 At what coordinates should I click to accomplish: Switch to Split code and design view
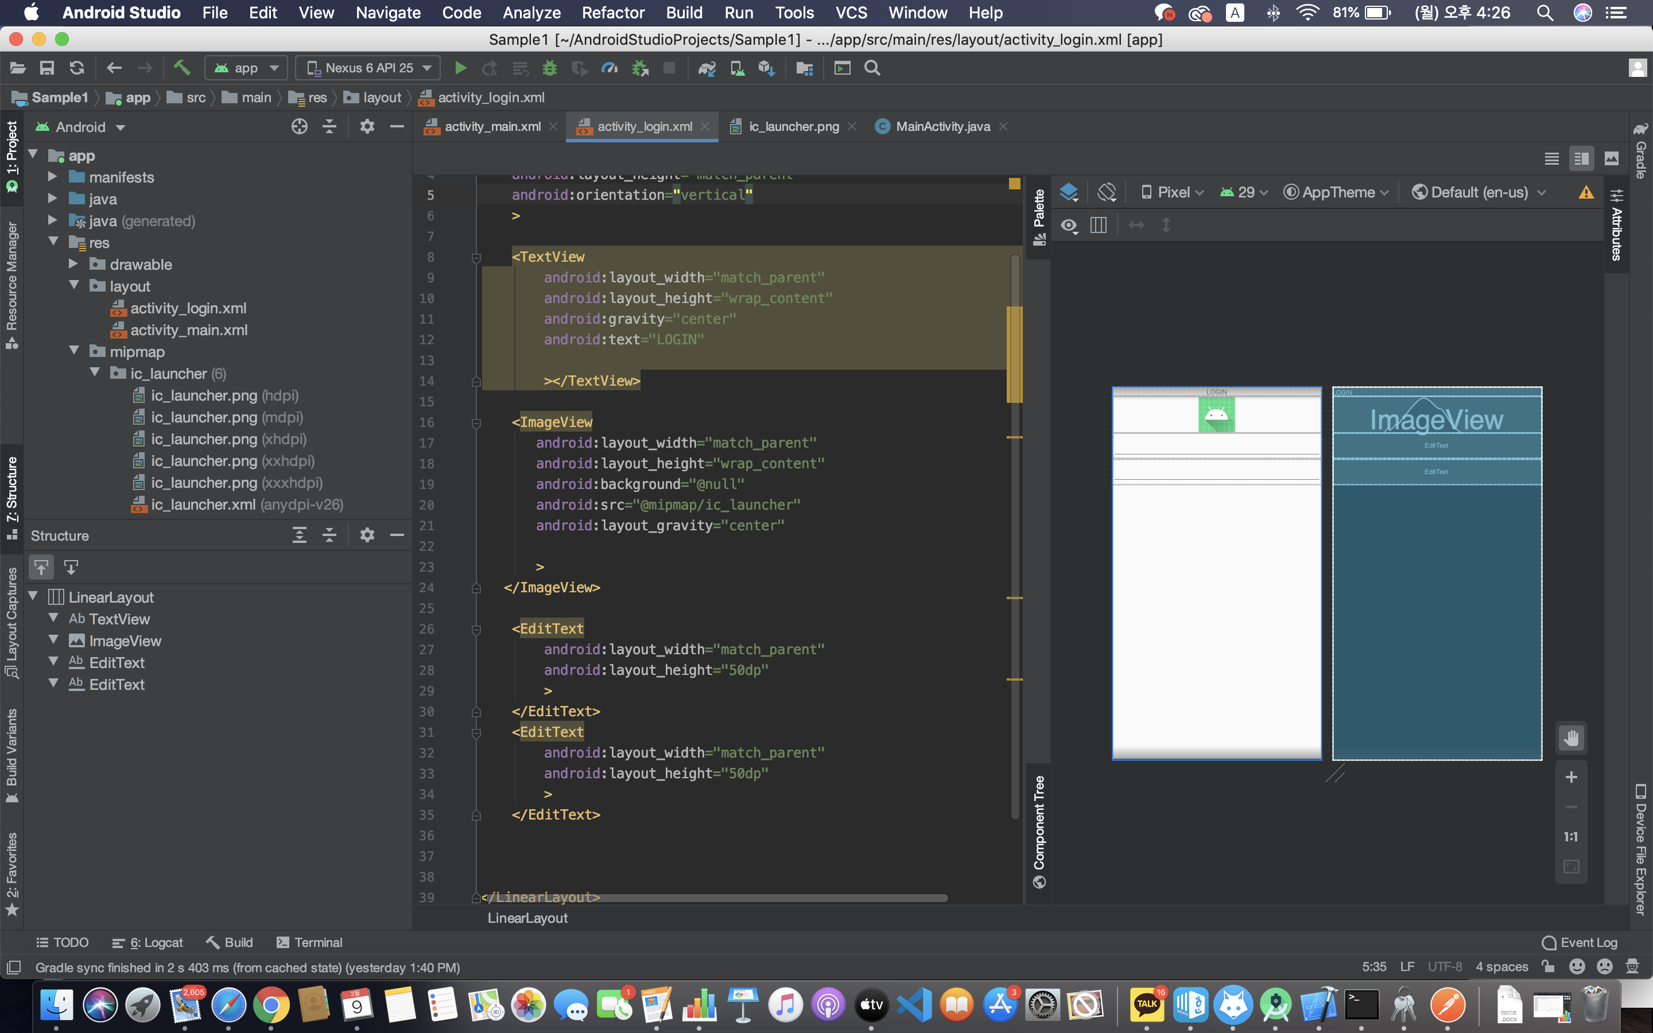pyautogui.click(x=1581, y=158)
